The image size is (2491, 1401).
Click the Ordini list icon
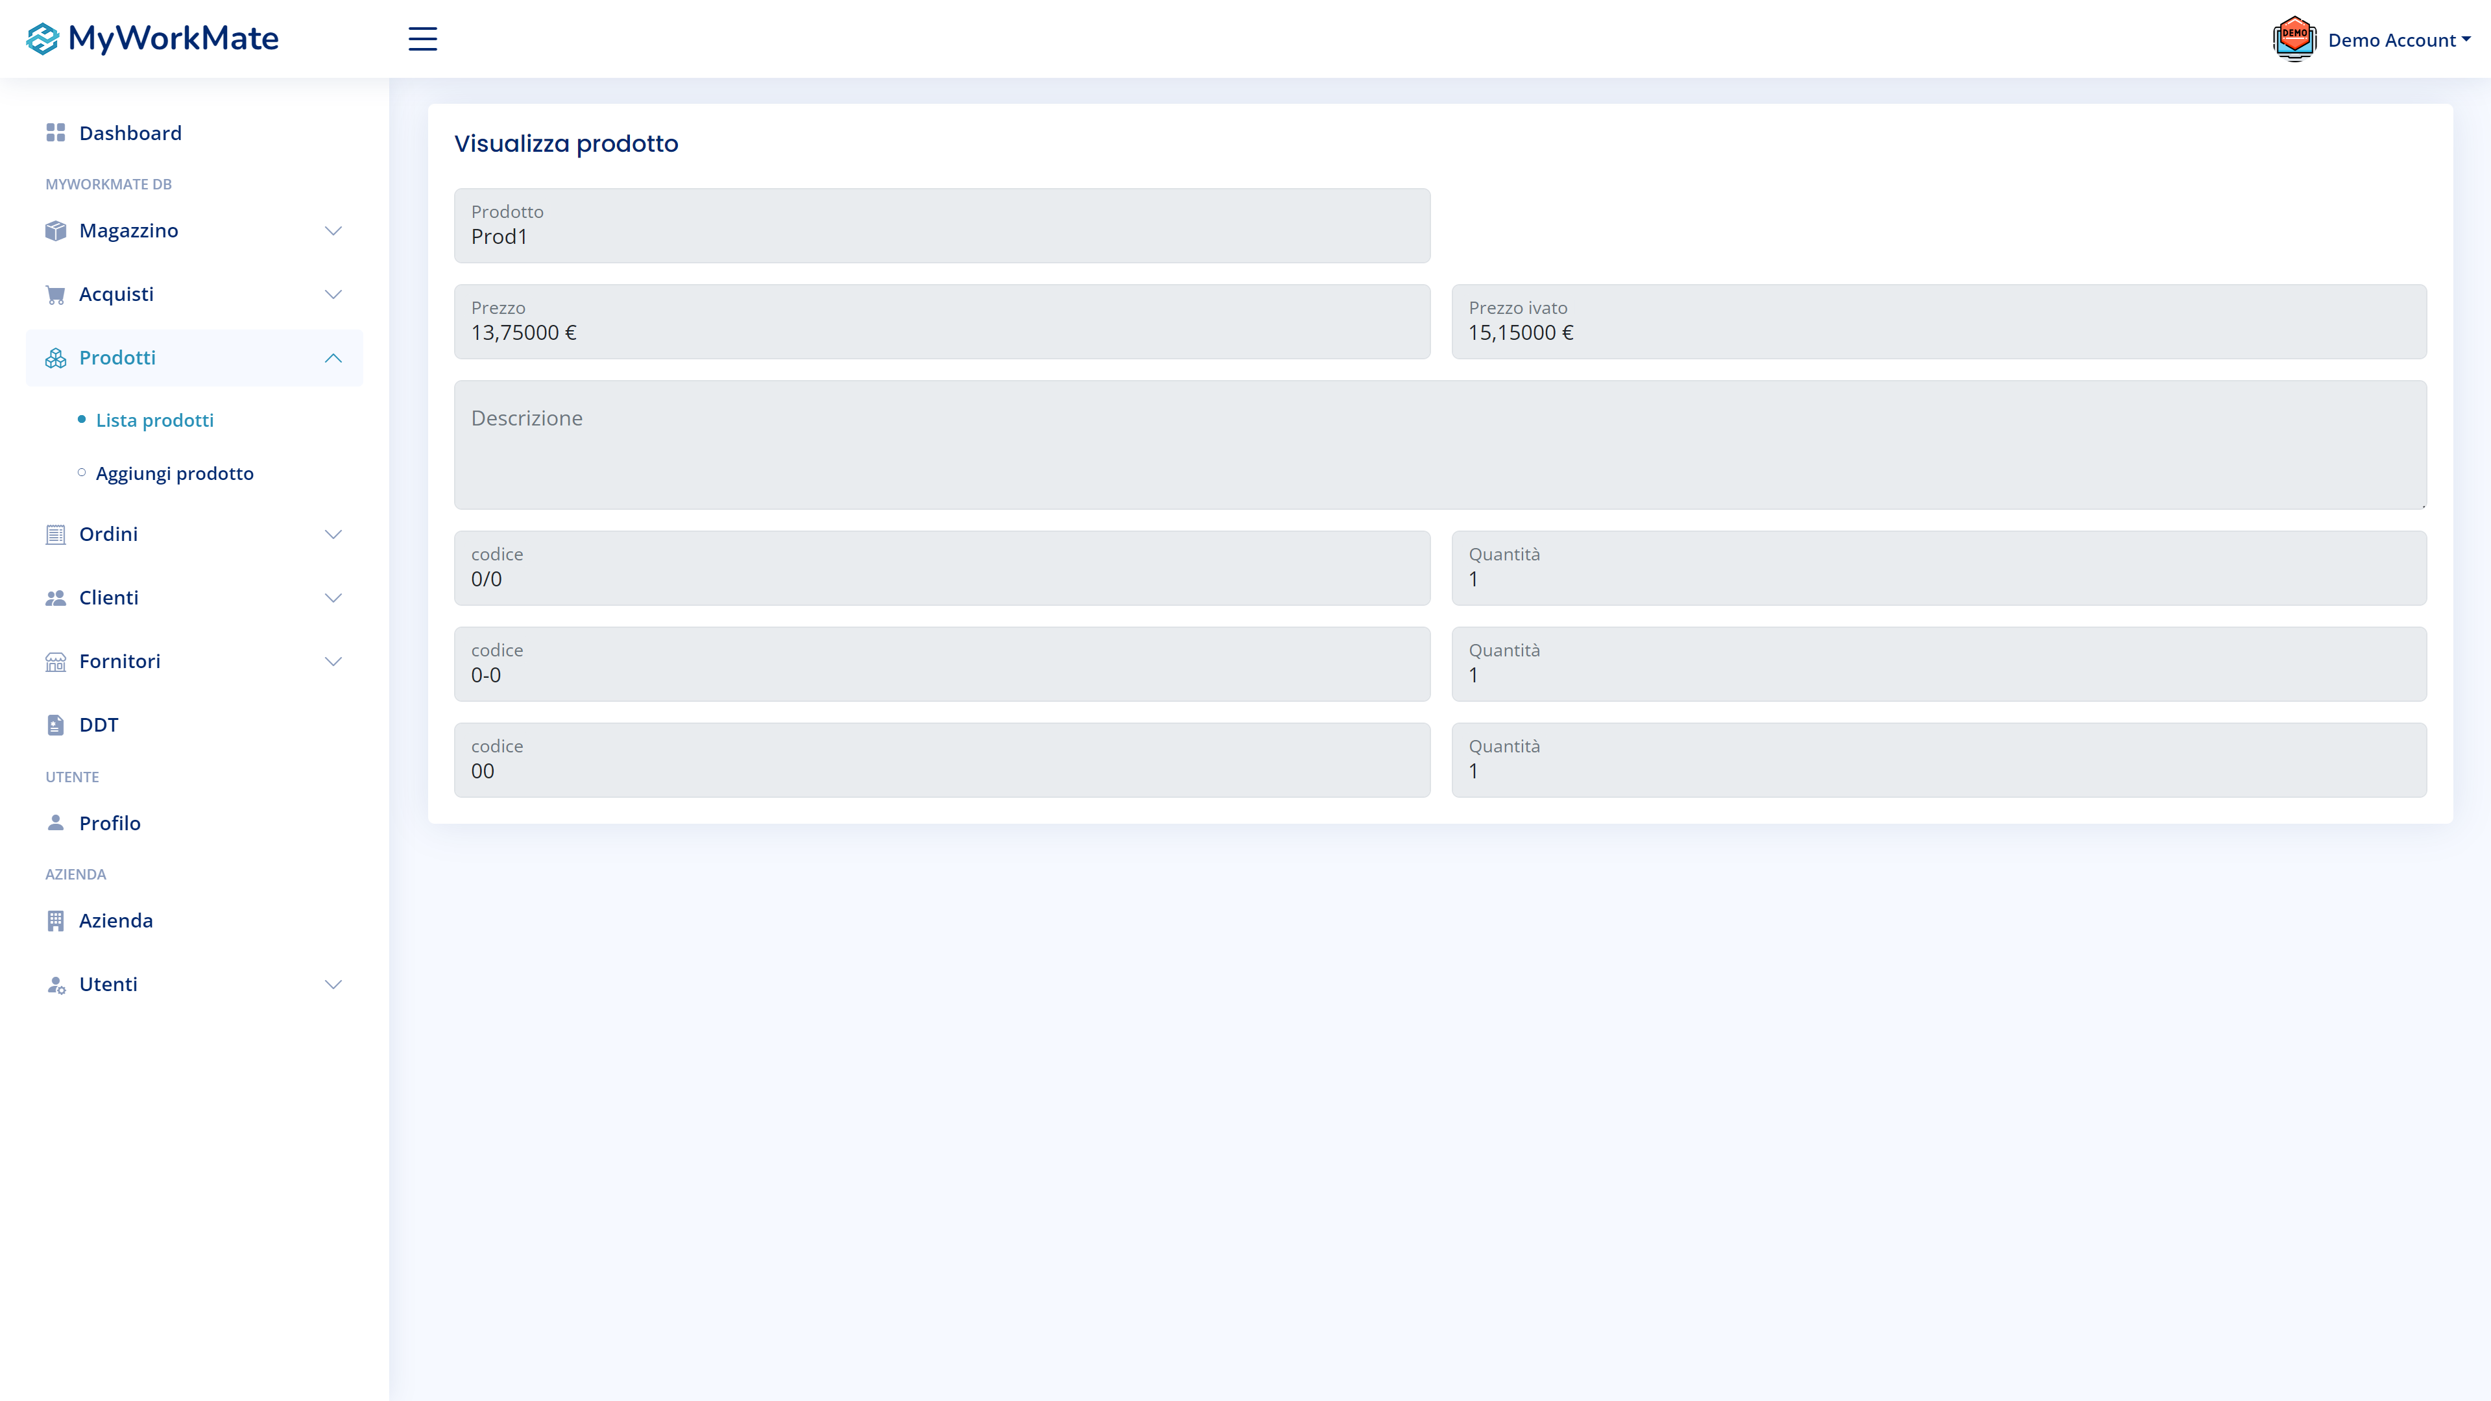(x=55, y=534)
